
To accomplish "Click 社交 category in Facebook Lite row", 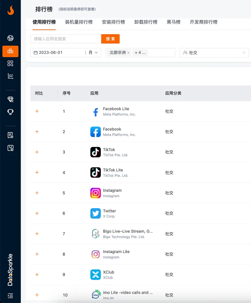I will [169, 111].
